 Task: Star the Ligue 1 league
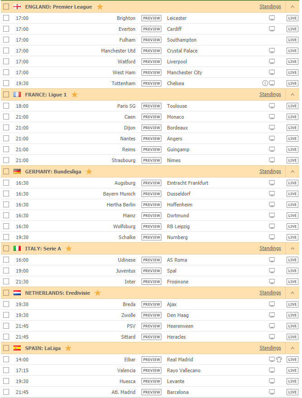75,95
